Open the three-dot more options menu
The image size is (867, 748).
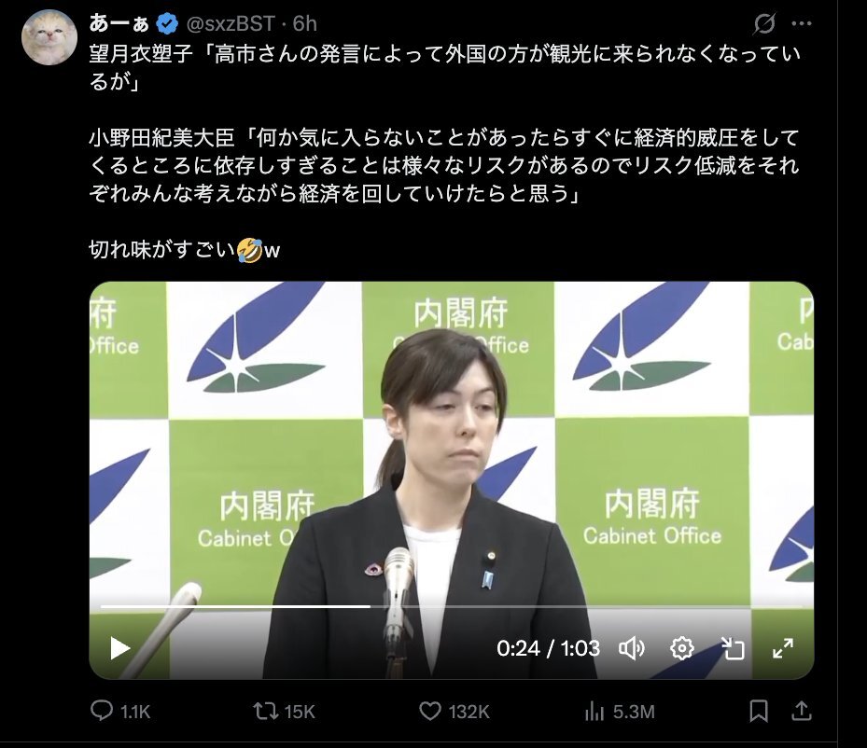[x=801, y=23]
